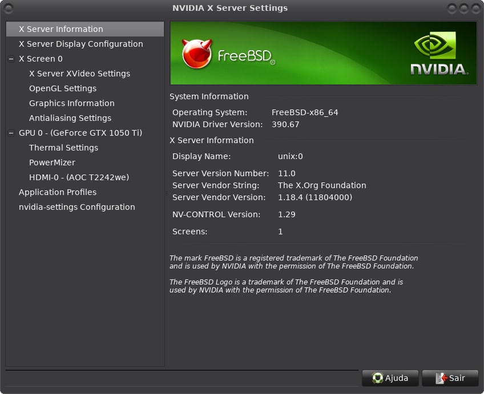Select PowerMizer settings
Image resolution: width=484 pixels, height=394 pixels.
click(x=52, y=163)
